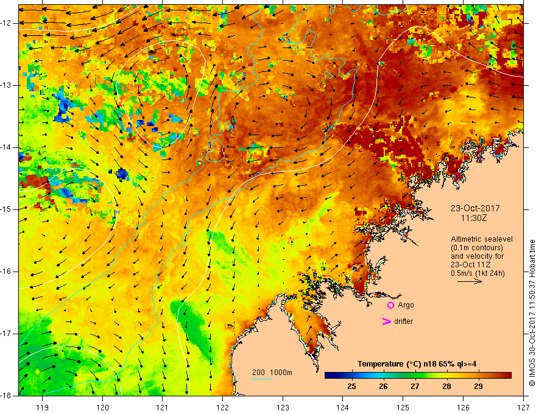The image size is (536, 414).
Task: Click the '200 1000m' depth contour label
Action: 272,373
